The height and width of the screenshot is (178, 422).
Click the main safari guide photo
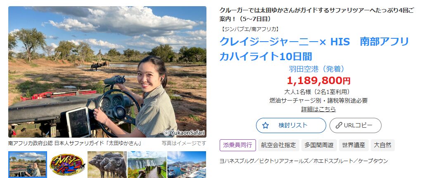pos(107,72)
